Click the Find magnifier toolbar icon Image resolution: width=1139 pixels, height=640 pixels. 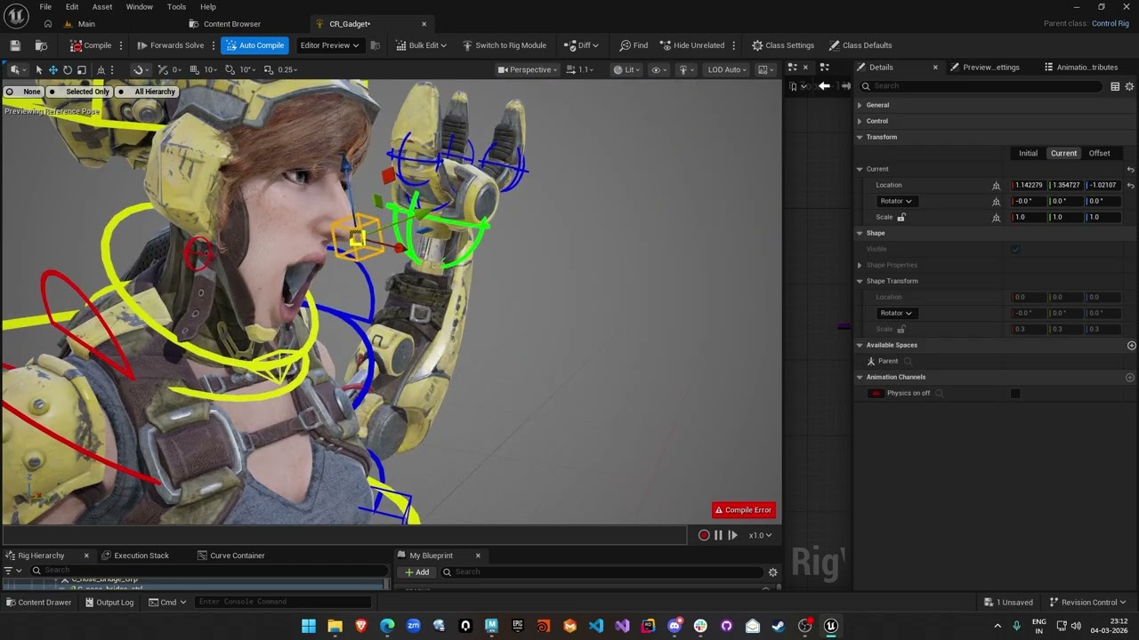tap(634, 45)
